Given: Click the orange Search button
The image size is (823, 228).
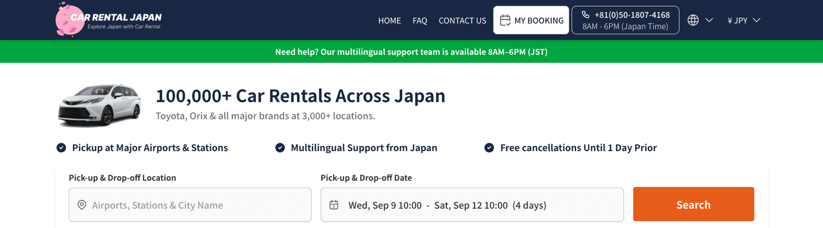Looking at the screenshot, I should tap(694, 204).
